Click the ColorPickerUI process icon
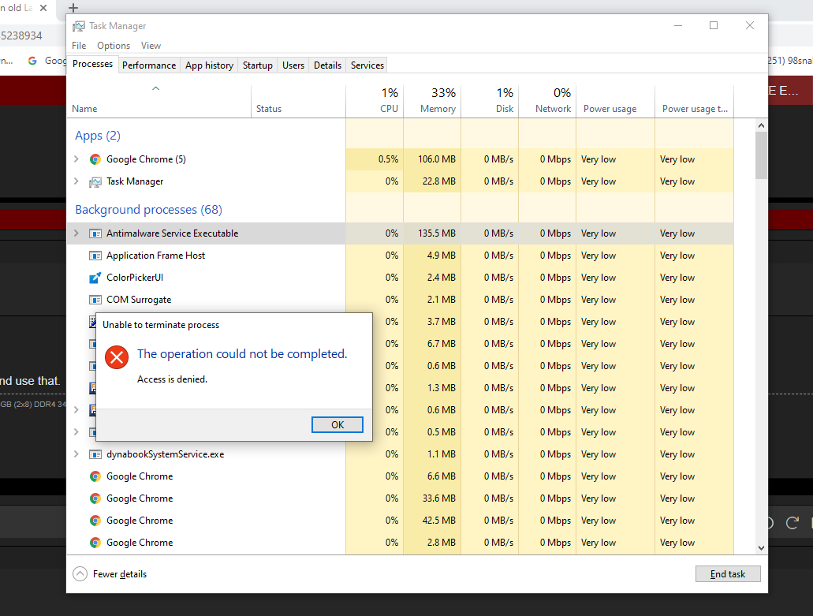 click(x=95, y=278)
